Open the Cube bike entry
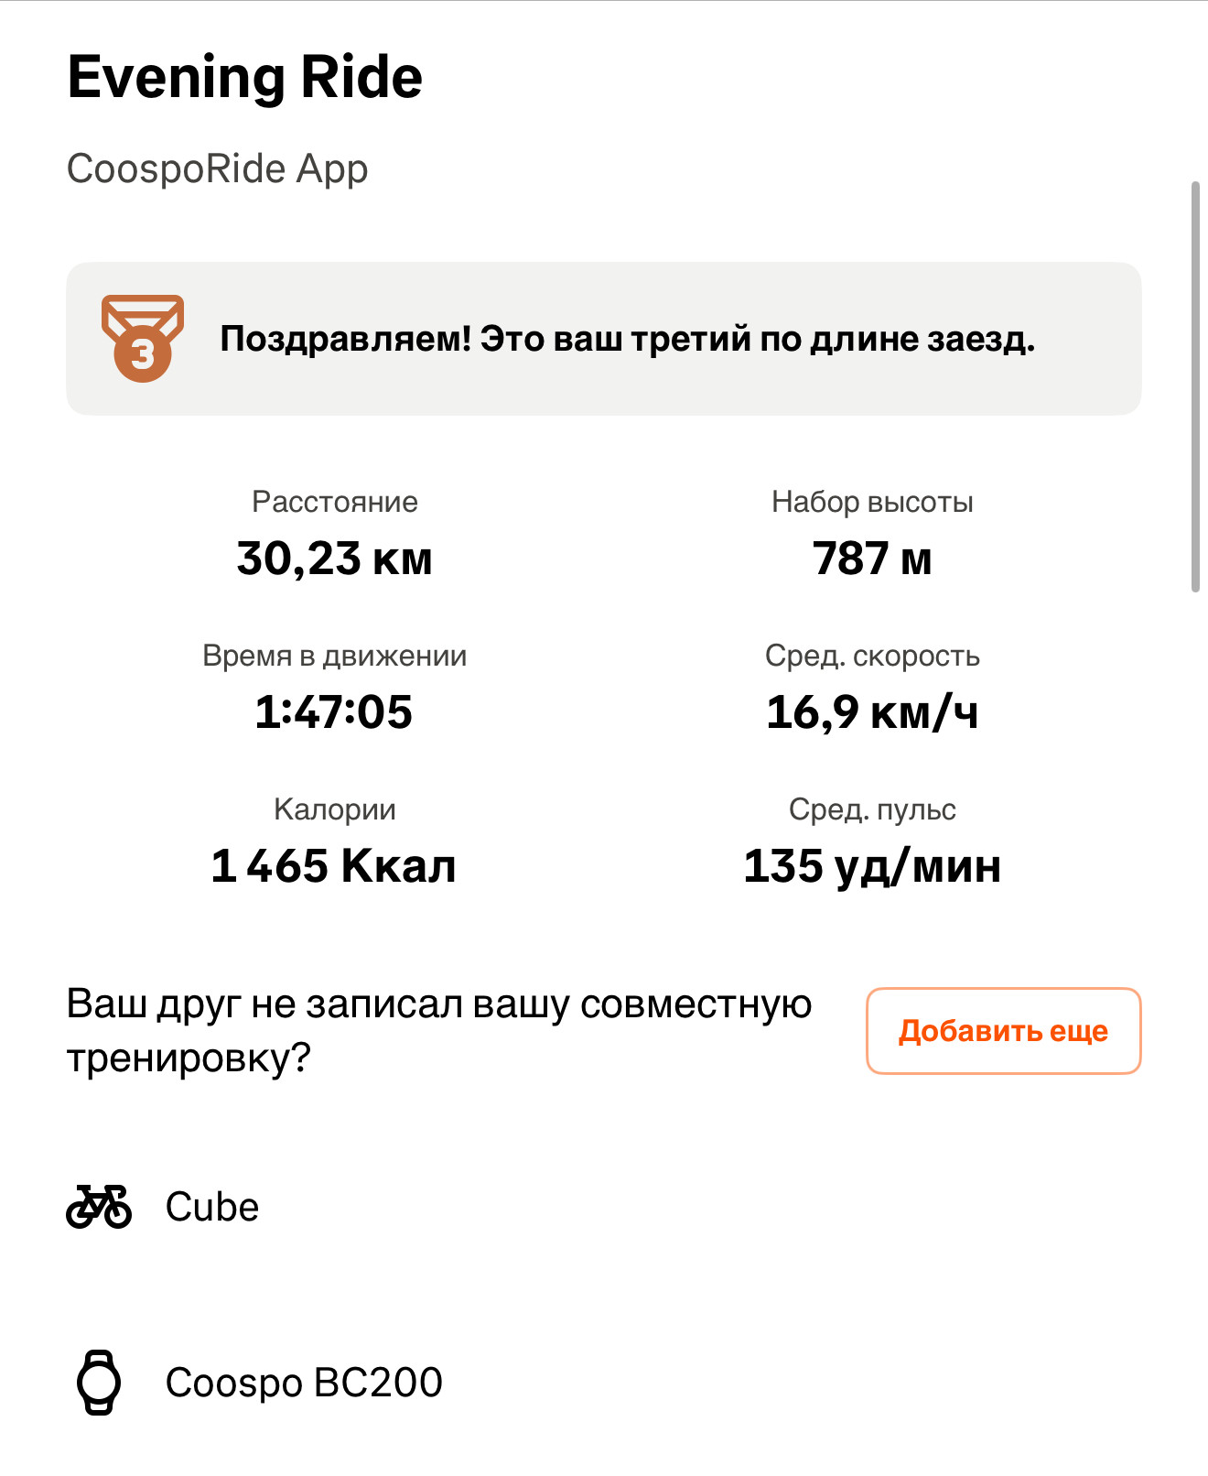The width and height of the screenshot is (1208, 1476). [x=212, y=1207]
